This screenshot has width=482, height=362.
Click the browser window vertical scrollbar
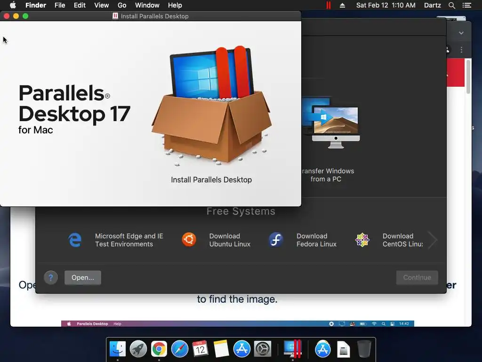(x=468, y=77)
